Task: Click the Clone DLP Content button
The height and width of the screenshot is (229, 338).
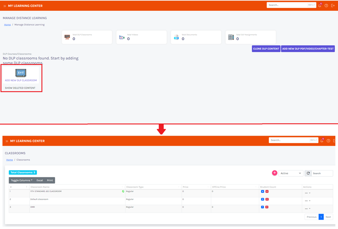Action: pyautogui.click(x=266, y=49)
